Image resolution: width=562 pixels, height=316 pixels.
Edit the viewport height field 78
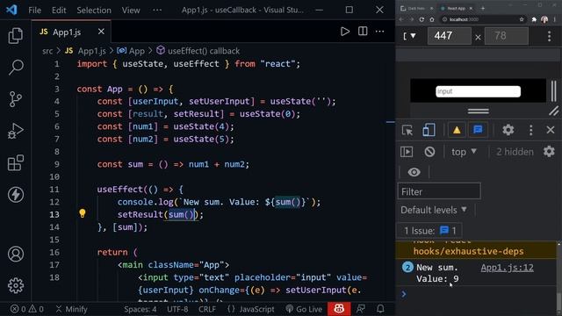507,36
